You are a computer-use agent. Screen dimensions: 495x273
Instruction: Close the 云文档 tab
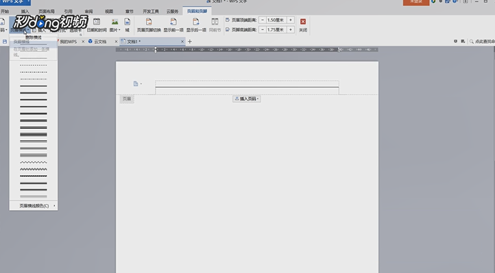pyautogui.click(x=116, y=42)
